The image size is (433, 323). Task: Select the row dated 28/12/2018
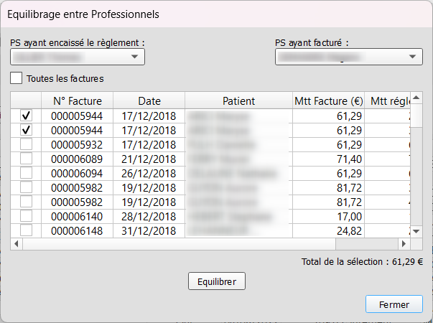pos(149,216)
